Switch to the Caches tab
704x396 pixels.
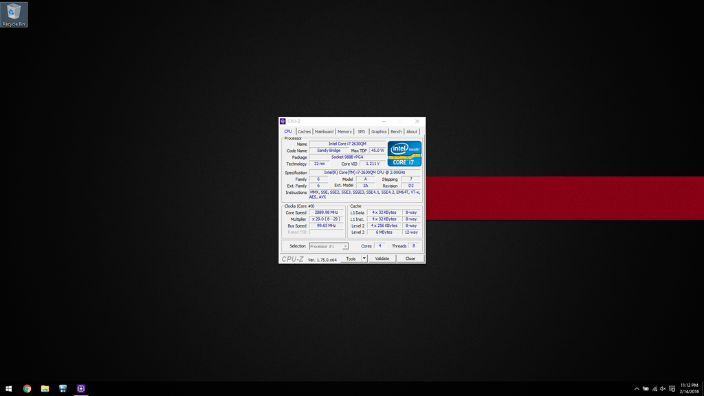click(304, 131)
